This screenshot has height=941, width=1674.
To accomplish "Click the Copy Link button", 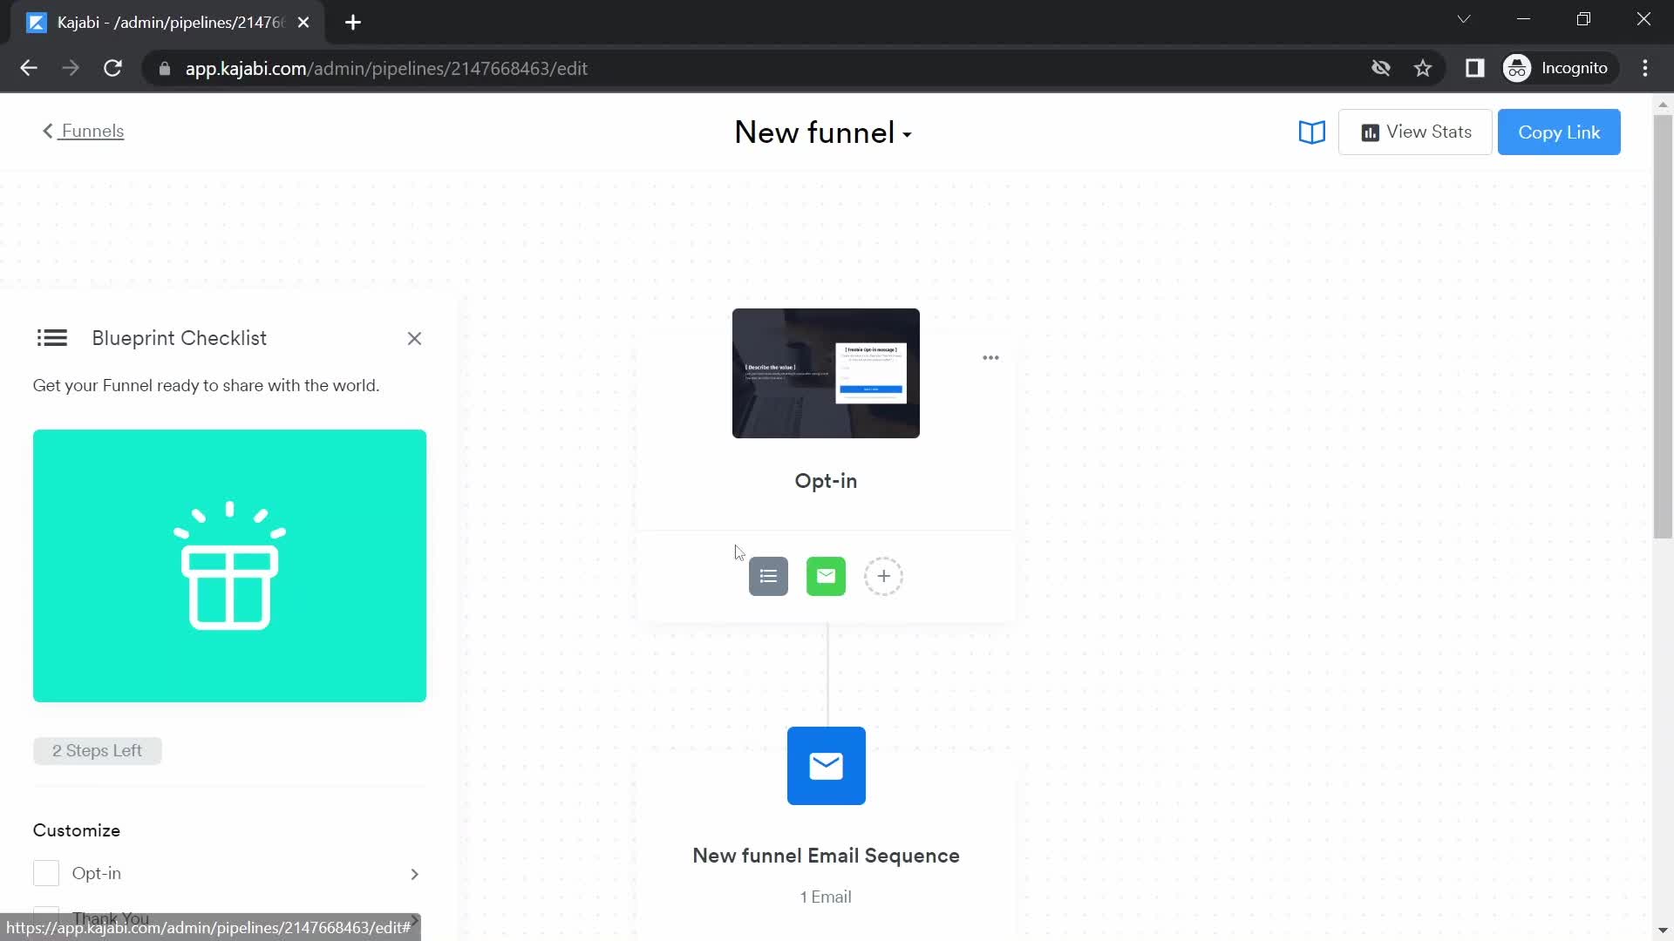I will point(1559,132).
